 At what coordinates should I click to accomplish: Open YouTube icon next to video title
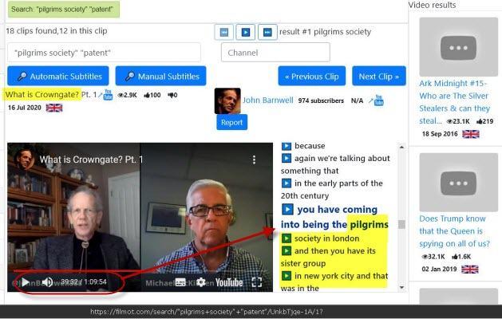pos(108,95)
